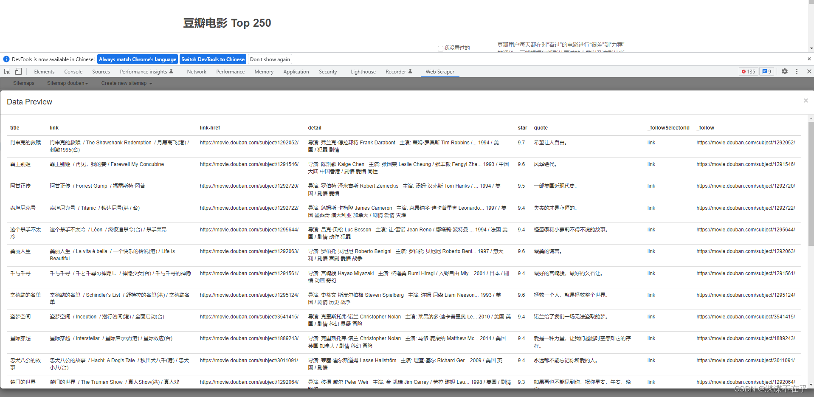Select the Web Scraper tab
Viewport: 814px width, 397px height.
[440, 72]
